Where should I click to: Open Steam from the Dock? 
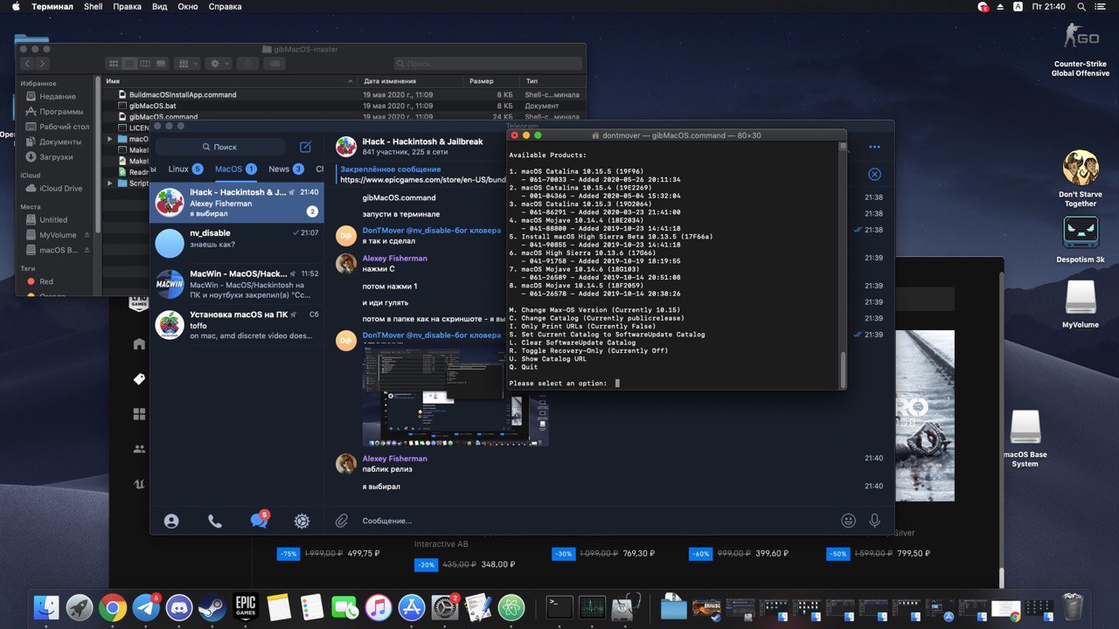(212, 607)
